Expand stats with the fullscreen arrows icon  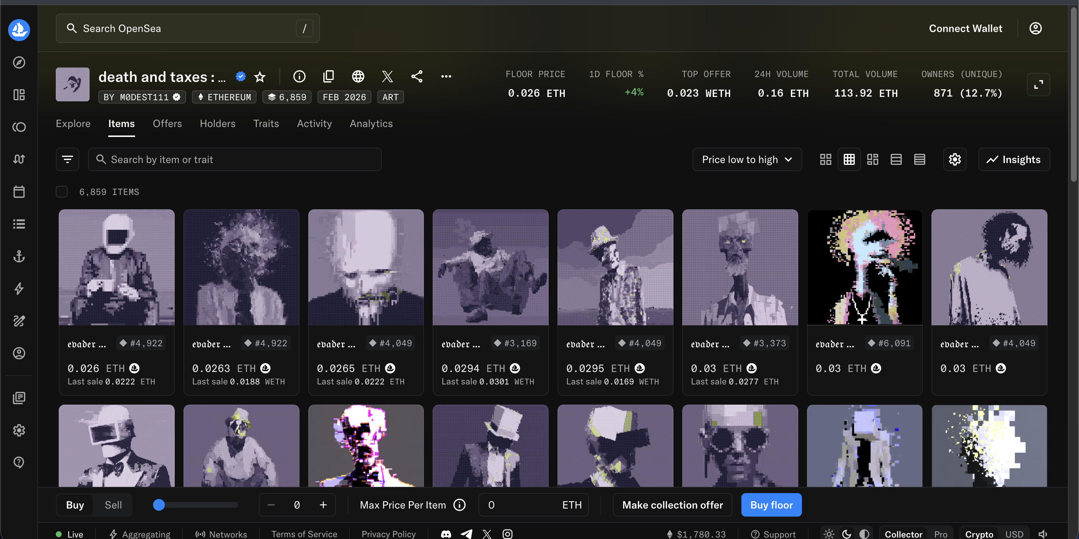point(1038,85)
